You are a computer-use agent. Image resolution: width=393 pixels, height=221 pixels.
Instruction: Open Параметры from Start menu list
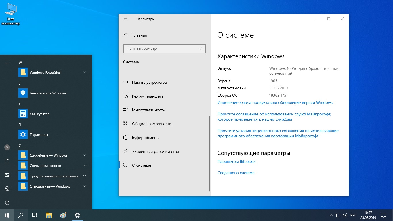tap(54, 135)
